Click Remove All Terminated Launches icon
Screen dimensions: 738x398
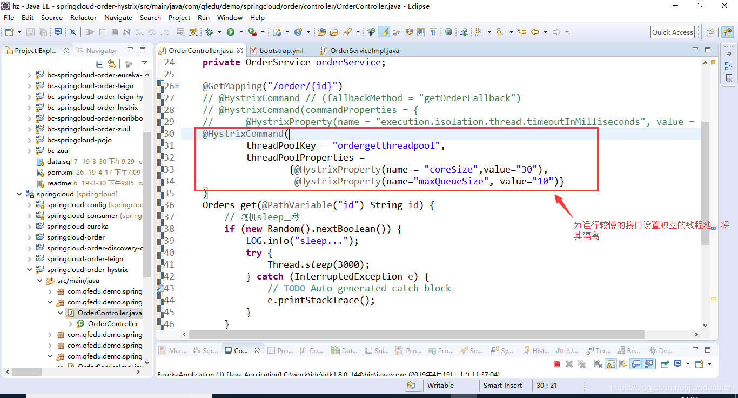(581, 364)
